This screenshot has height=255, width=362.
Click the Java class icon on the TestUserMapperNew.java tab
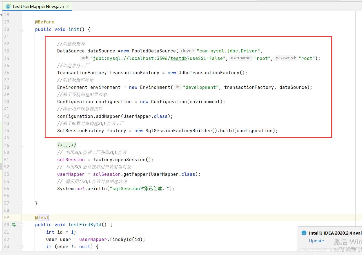point(8,6)
